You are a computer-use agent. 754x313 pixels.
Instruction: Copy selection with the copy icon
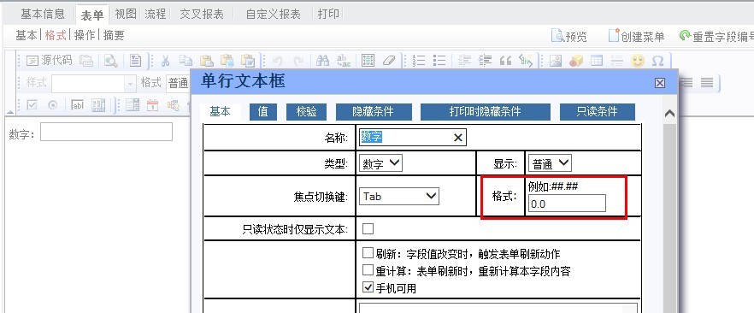coord(186,61)
